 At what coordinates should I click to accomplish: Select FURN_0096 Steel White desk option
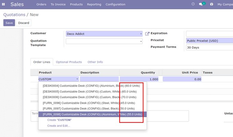92,103
